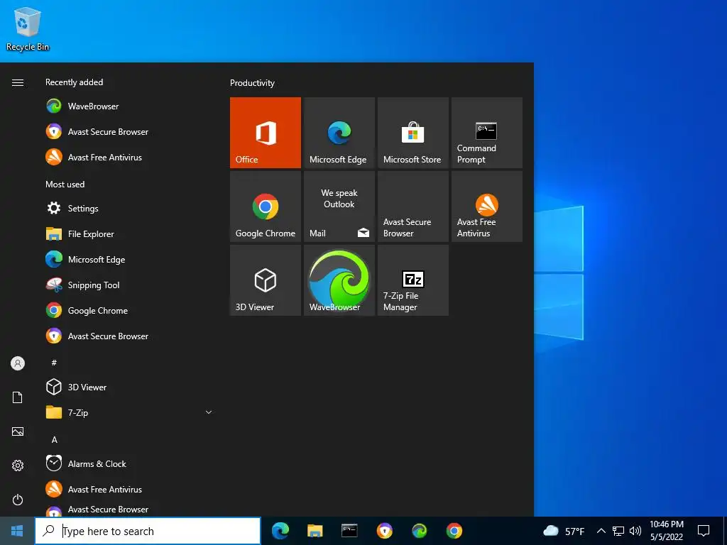Open the Avast Free Antivirus tile
Image resolution: width=727 pixels, height=545 pixels.
coord(487,207)
